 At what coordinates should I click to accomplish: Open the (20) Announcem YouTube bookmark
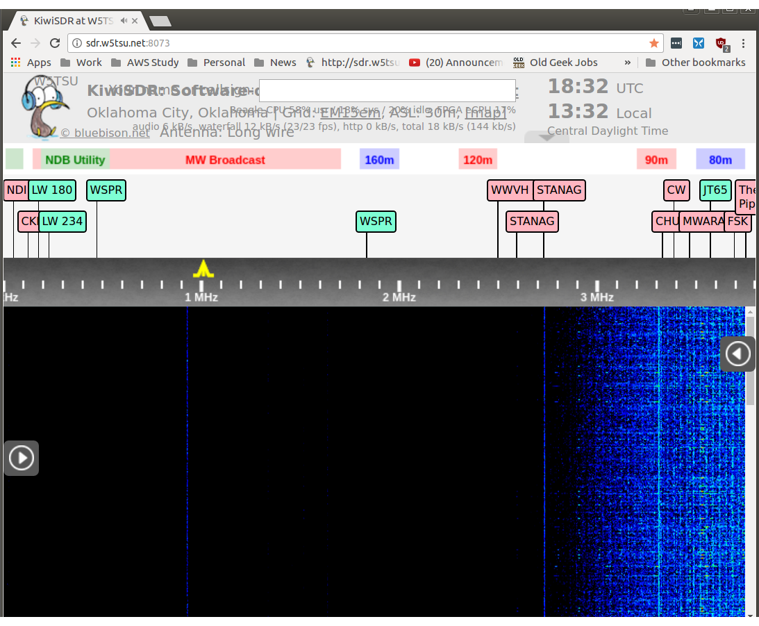point(456,63)
